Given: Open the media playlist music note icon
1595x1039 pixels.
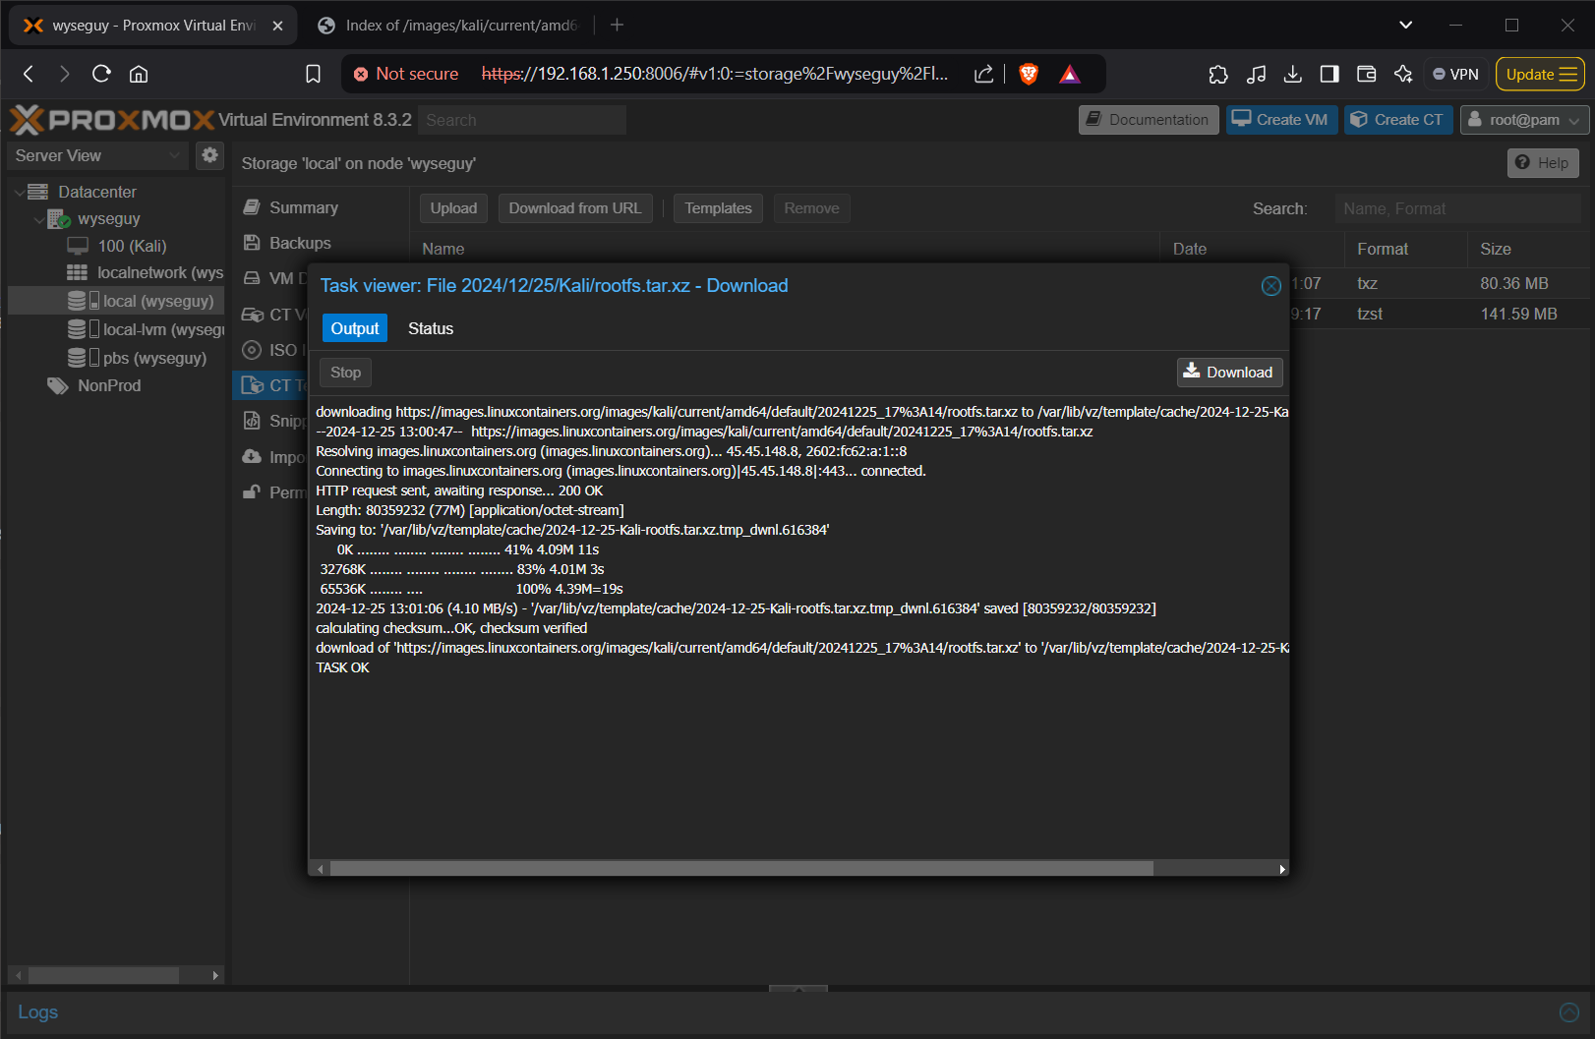Looking at the screenshot, I should (1256, 74).
